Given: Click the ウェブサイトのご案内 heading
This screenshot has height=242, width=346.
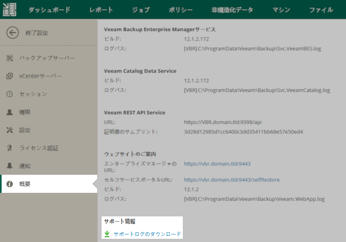Looking at the screenshot, I should (130, 154).
